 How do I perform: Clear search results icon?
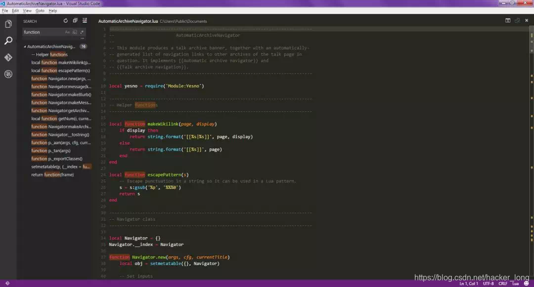point(85,21)
